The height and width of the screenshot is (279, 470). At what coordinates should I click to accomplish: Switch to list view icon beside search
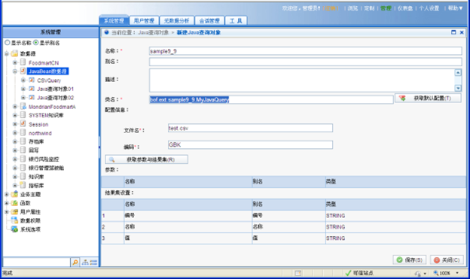(x=93, y=262)
